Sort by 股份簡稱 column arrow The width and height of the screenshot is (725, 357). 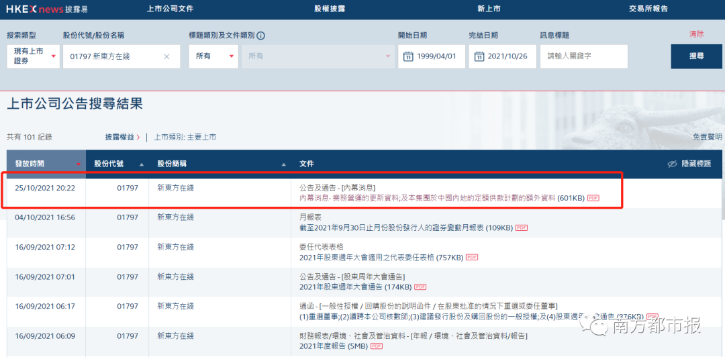284,164
